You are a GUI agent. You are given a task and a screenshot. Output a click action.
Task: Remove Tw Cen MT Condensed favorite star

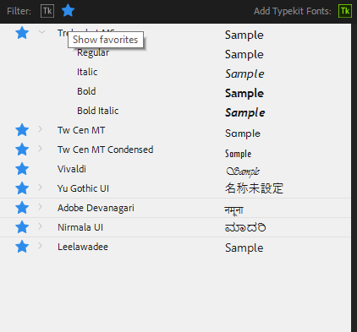tap(22, 150)
